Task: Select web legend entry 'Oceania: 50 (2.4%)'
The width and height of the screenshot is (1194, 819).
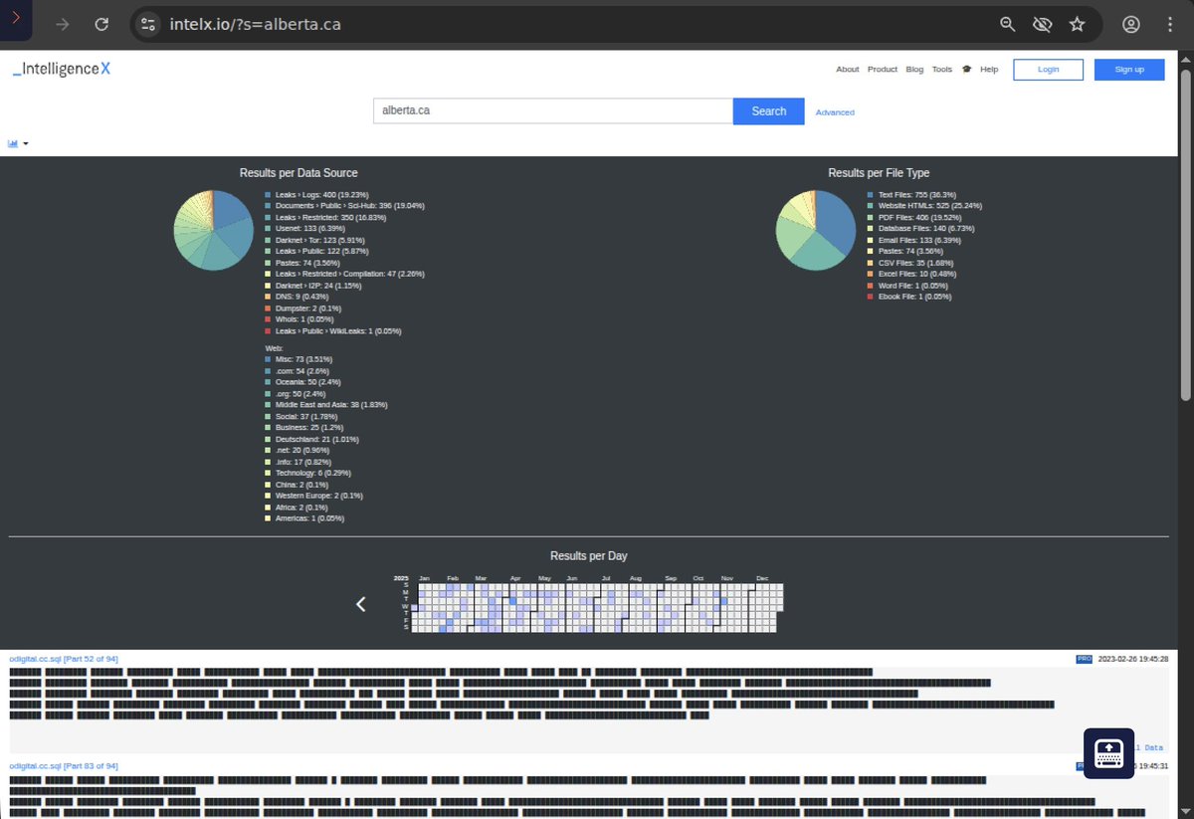Action: 308,381
